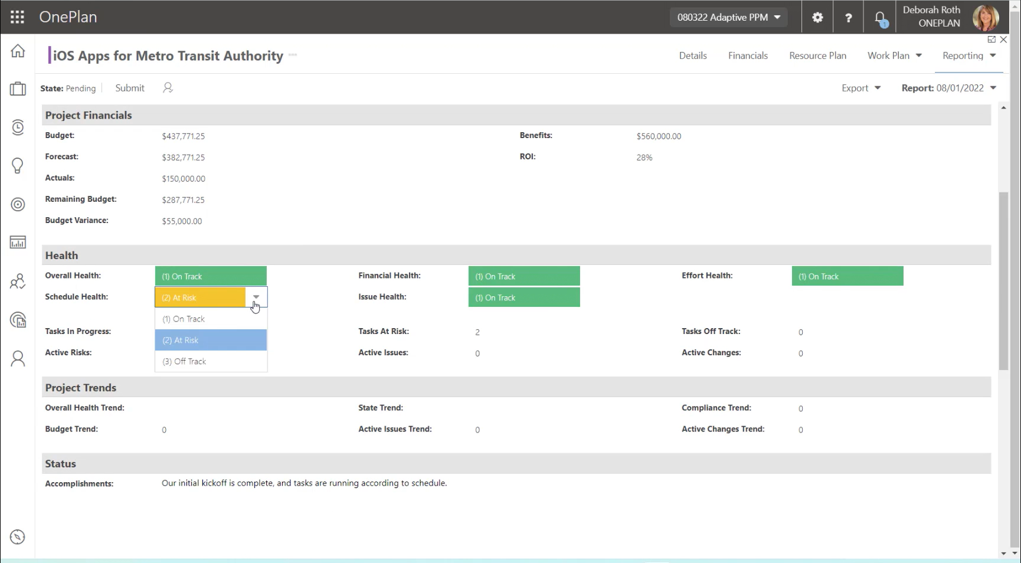Open the ellipsis menu beside project title

293,55
